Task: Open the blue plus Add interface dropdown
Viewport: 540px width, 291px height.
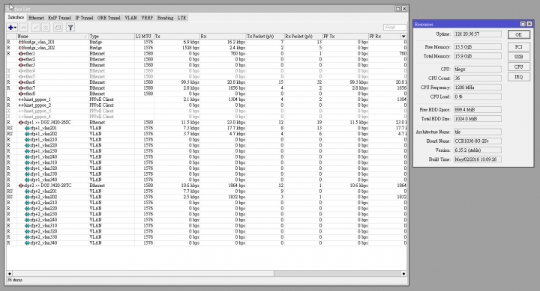Action: 12,28
